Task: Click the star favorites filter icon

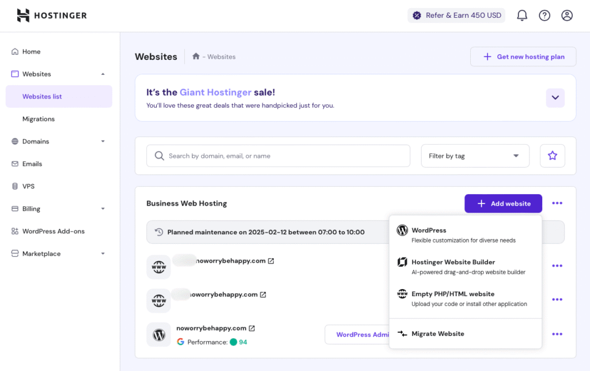Action: pyautogui.click(x=552, y=156)
